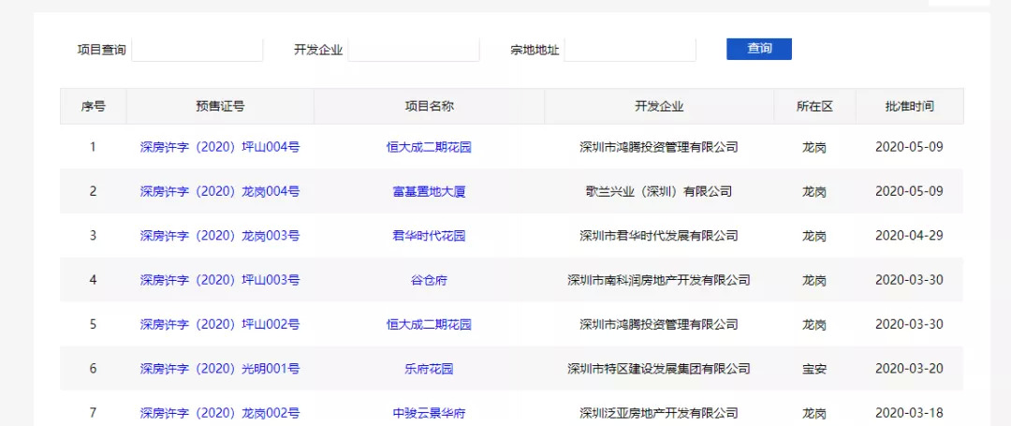The height and width of the screenshot is (426, 1011).
Task: Click approval date 2020-04-29
Action: pos(909,236)
